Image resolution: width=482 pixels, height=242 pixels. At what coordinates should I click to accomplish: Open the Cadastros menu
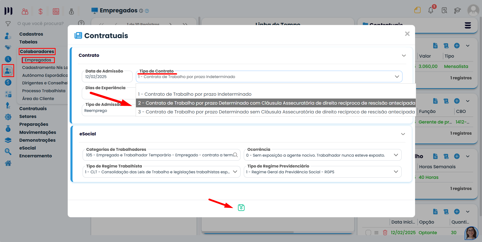pos(31,34)
